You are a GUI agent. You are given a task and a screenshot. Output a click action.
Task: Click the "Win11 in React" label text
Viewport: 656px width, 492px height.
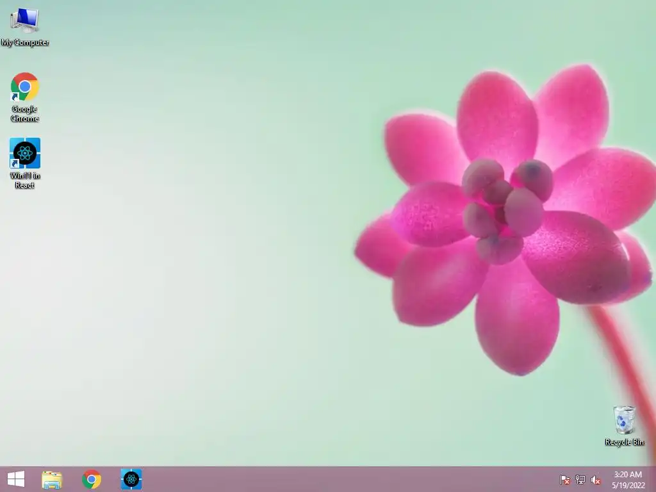[25, 180]
